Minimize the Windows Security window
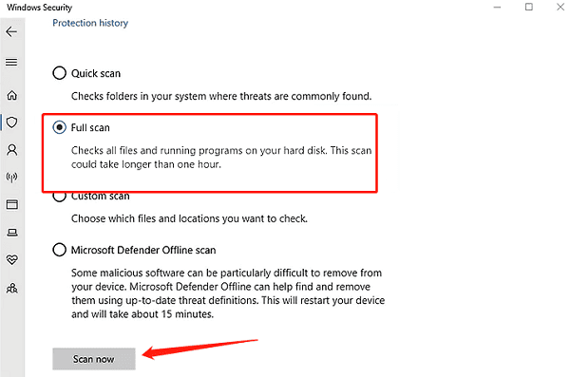 click(497, 7)
